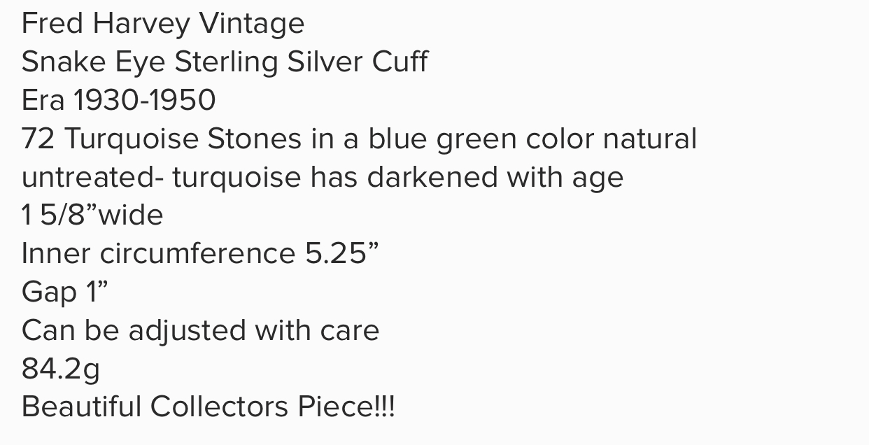Click the word "Sterling" in the second line
Image resolution: width=869 pixels, height=445 pixels.
226,64
